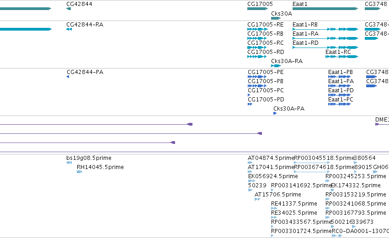Choose EST RP003141692.5prime
The height and width of the screenshot is (238, 389).
click(x=301, y=185)
